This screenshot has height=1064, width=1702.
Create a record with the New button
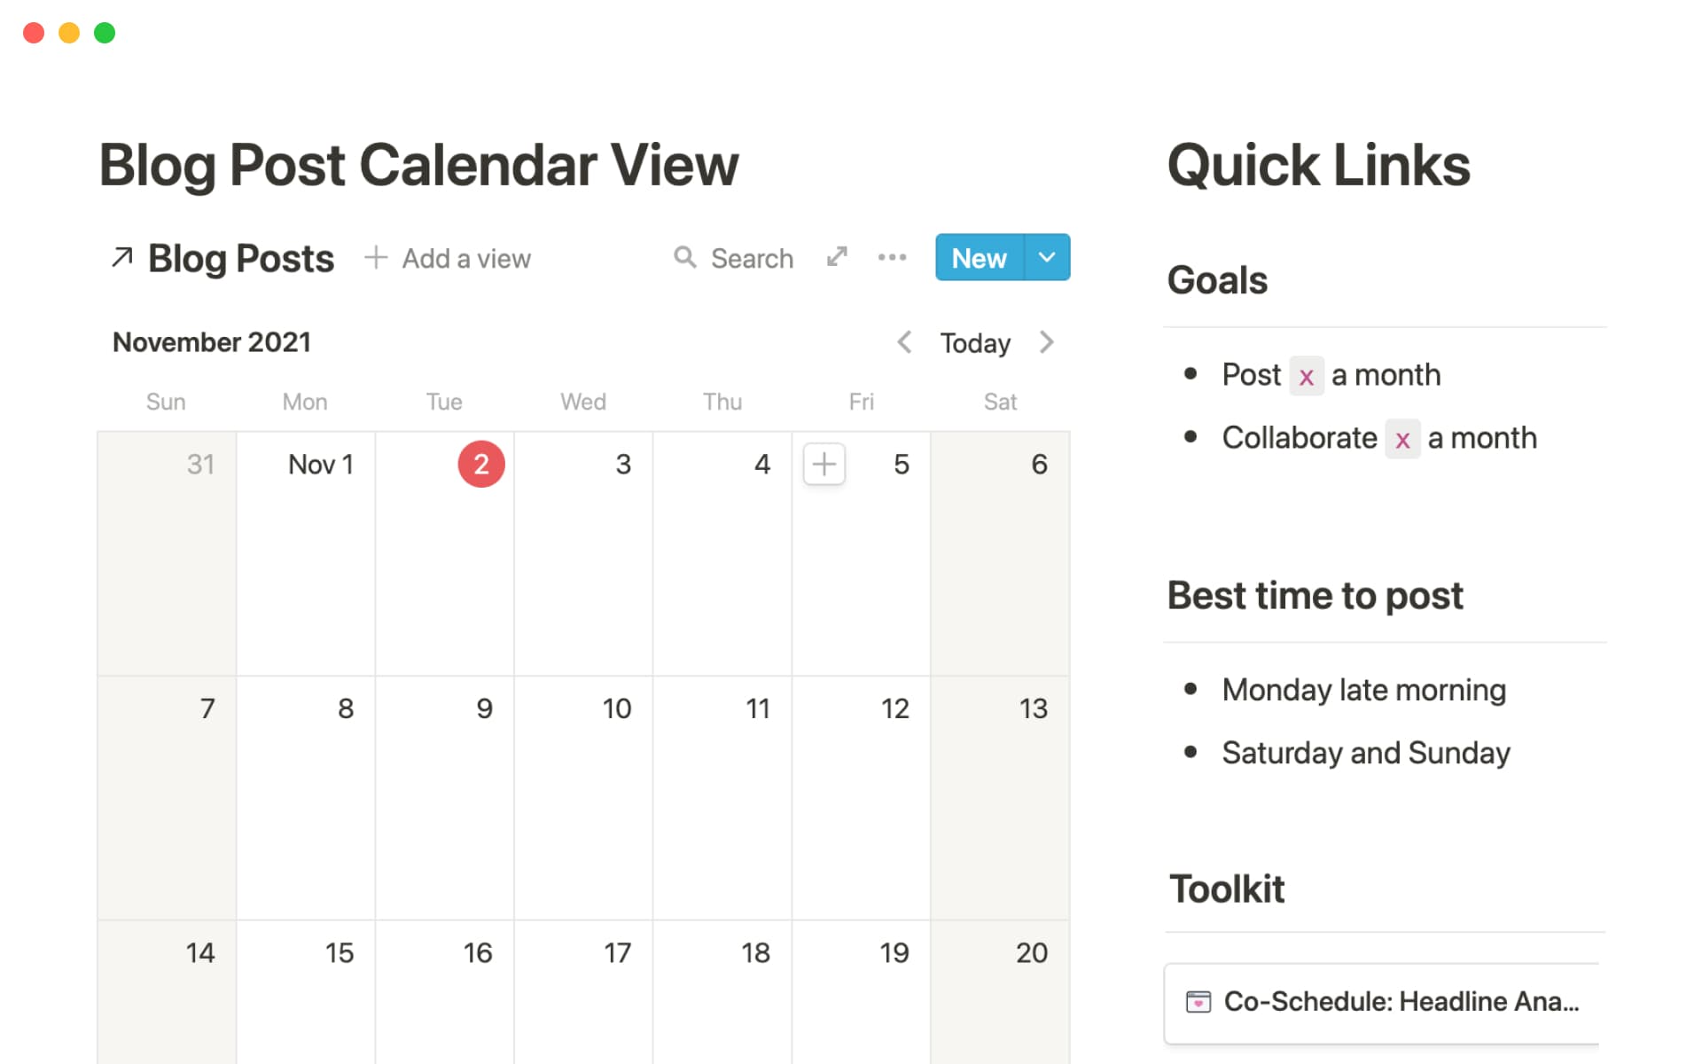(x=978, y=257)
